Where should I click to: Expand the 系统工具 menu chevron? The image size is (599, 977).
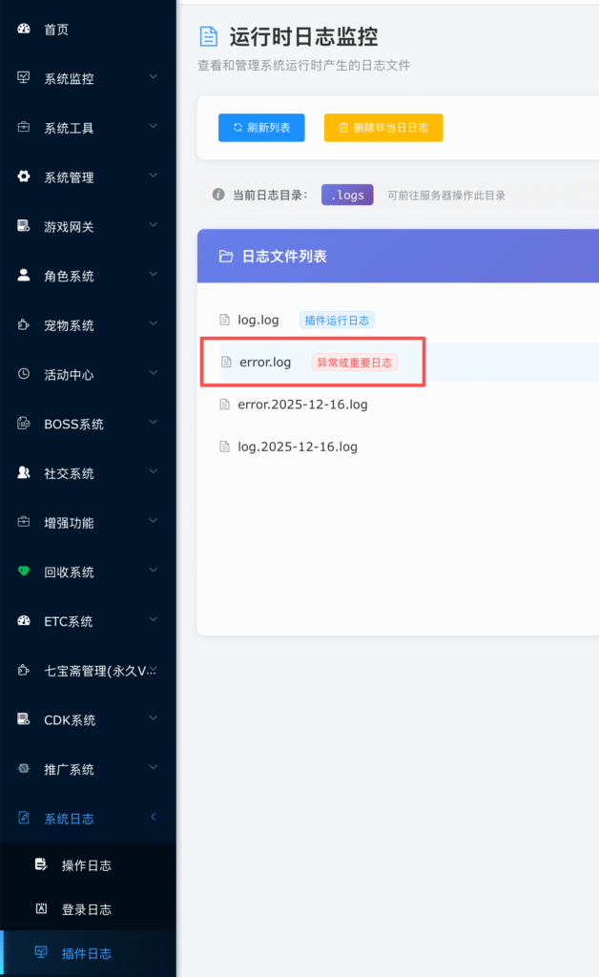click(154, 127)
